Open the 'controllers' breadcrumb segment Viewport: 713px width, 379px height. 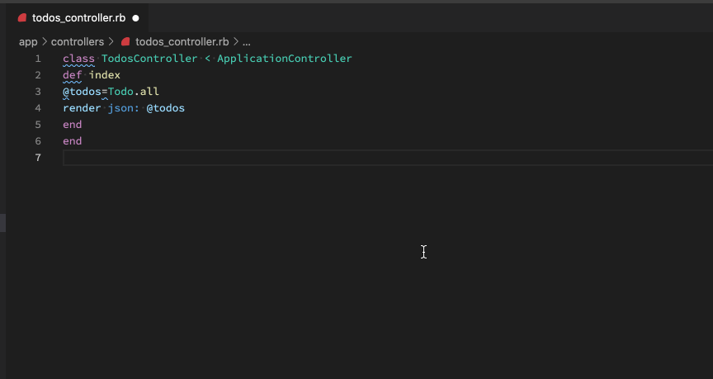(x=78, y=42)
